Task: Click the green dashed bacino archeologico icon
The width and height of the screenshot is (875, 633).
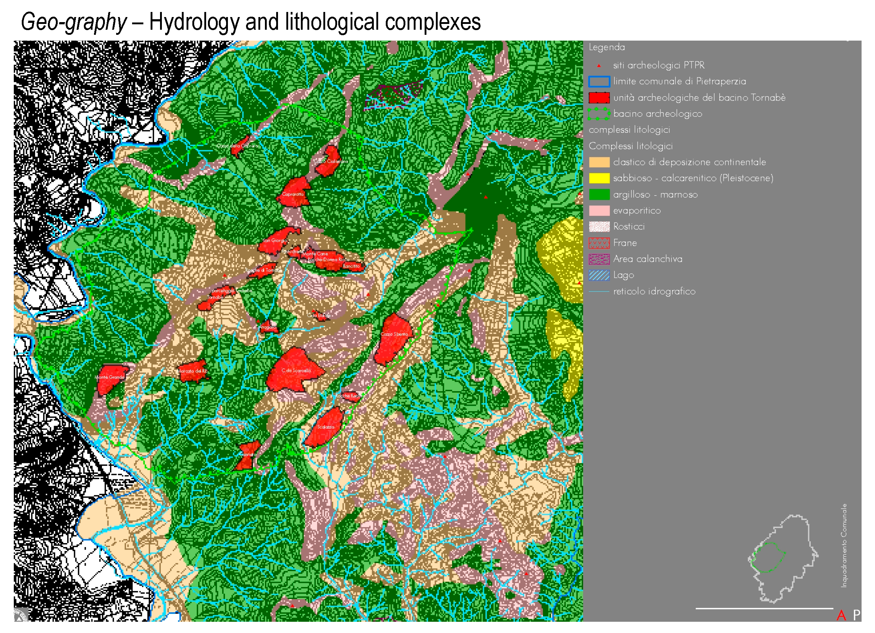Action: 599,114
